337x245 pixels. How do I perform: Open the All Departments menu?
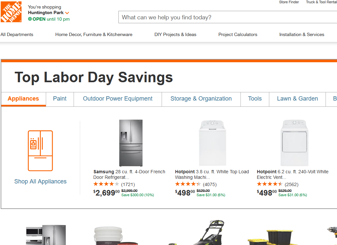pos(17,34)
